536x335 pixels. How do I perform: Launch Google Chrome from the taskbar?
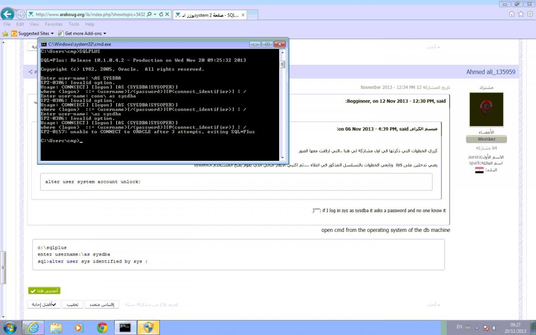[x=102, y=327]
